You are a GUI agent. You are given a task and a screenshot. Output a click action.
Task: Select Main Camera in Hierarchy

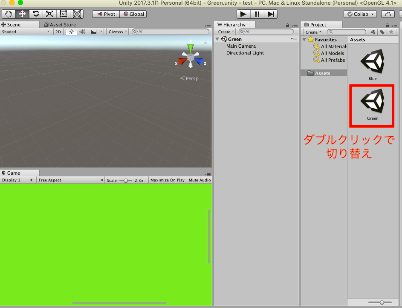pos(241,46)
